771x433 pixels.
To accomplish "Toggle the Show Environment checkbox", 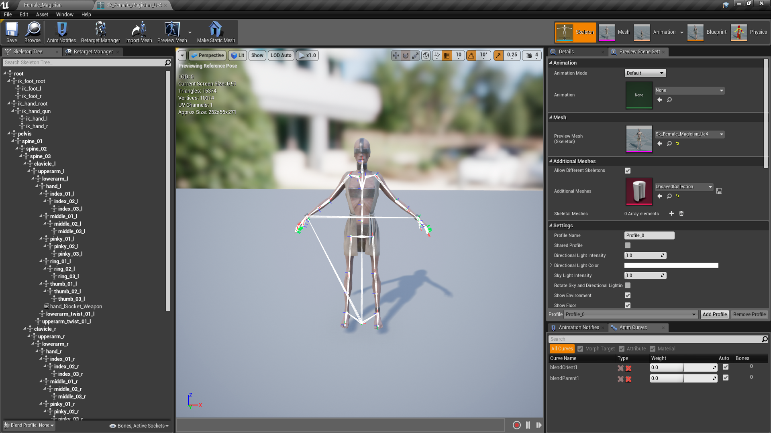I will [628, 295].
